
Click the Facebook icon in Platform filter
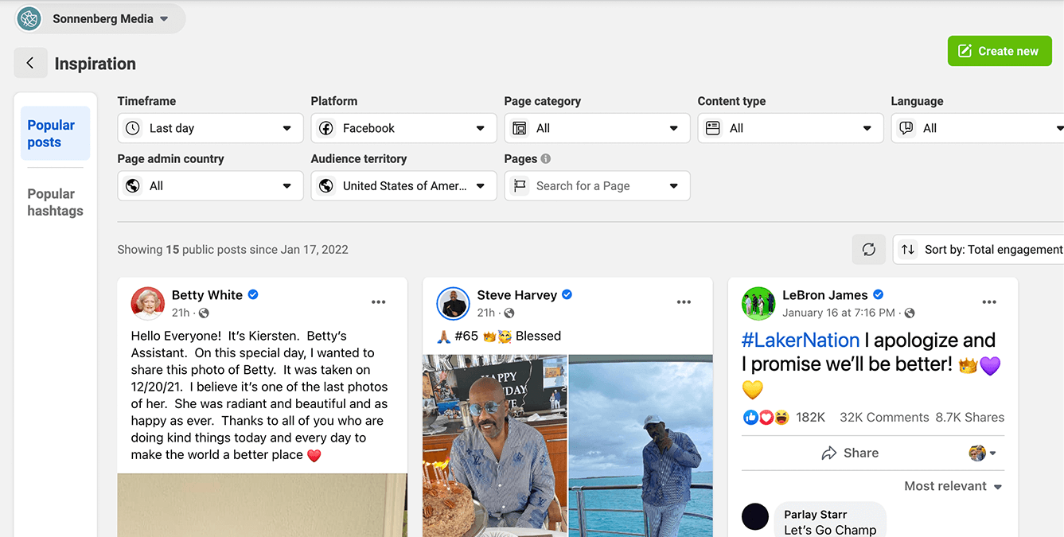[x=326, y=128]
